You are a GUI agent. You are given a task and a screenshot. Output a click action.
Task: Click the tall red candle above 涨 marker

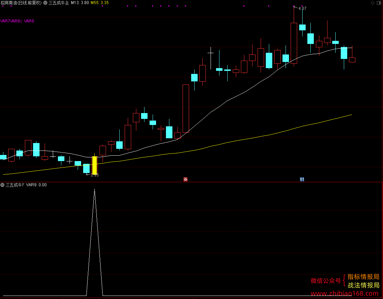tap(186, 109)
